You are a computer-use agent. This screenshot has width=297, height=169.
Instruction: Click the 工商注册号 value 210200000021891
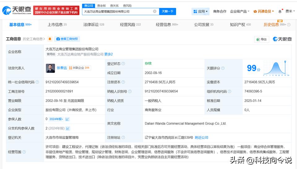(x=59, y=91)
